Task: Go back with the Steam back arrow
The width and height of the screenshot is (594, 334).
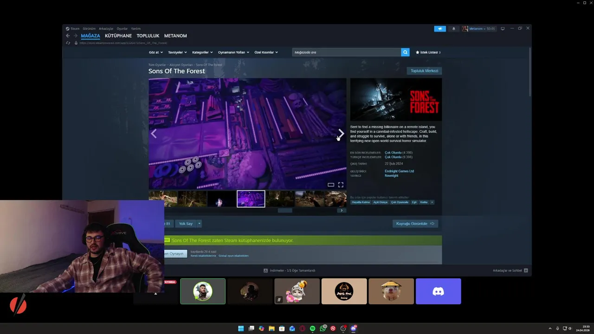Action: [68, 36]
